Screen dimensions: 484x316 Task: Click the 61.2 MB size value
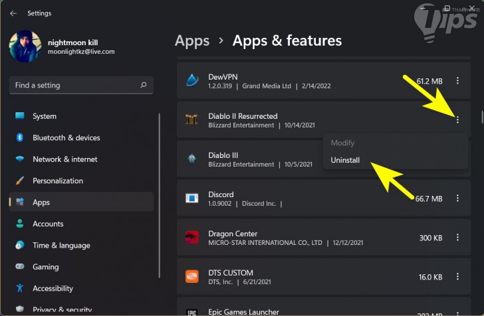click(429, 81)
